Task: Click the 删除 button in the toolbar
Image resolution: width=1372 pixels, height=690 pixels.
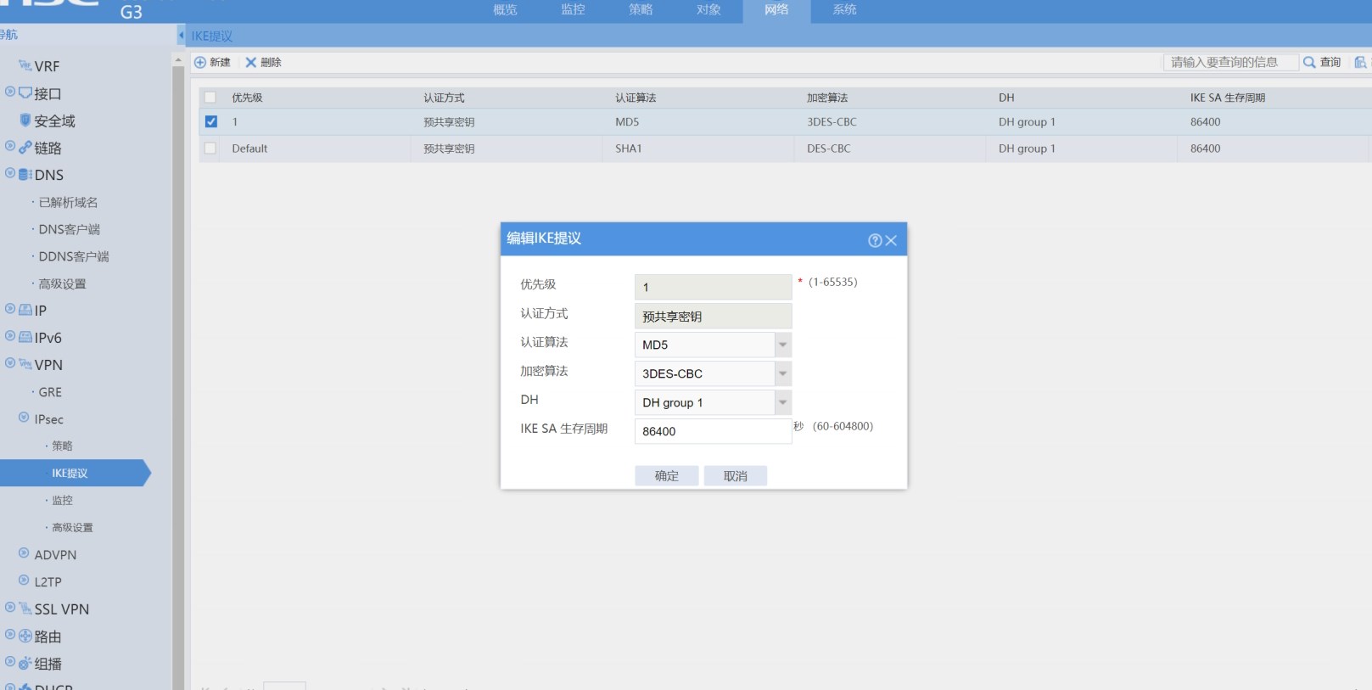Action: (264, 62)
